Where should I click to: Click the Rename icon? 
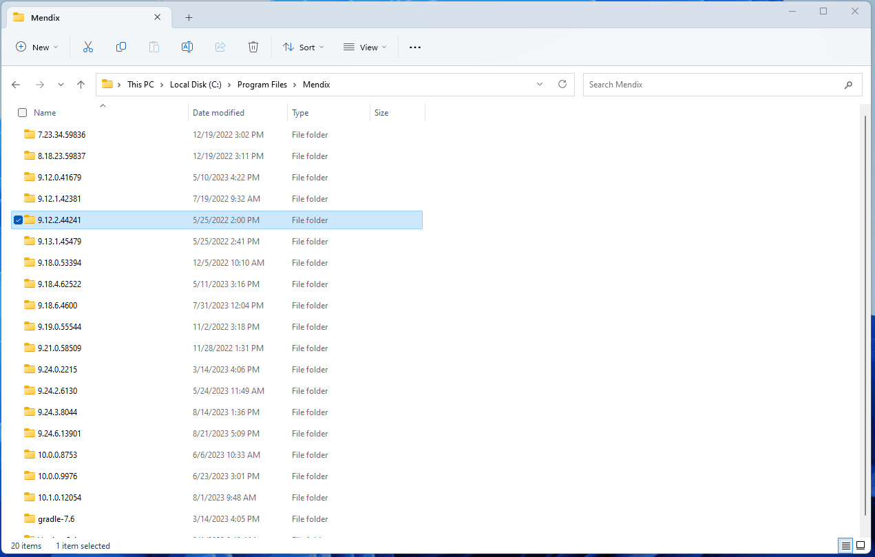187,47
